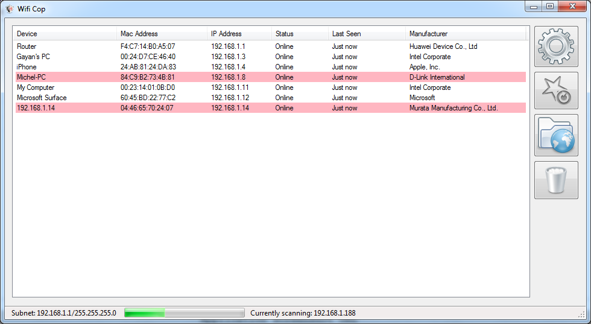This screenshot has width=591, height=324.
Task: Click the Wifi Cop title bar icon
Action: pos(10,8)
